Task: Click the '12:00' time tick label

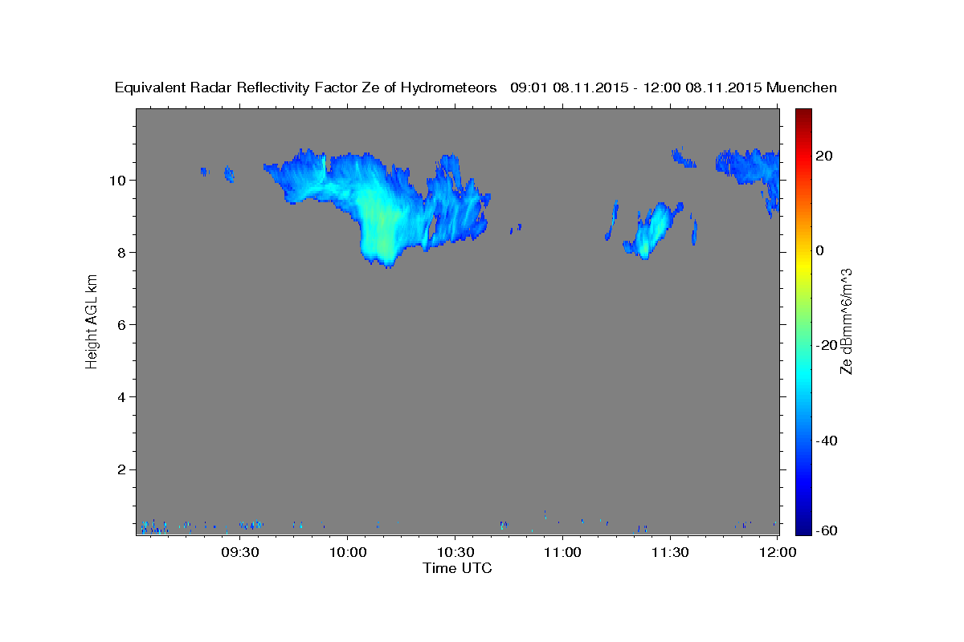Action: (778, 552)
